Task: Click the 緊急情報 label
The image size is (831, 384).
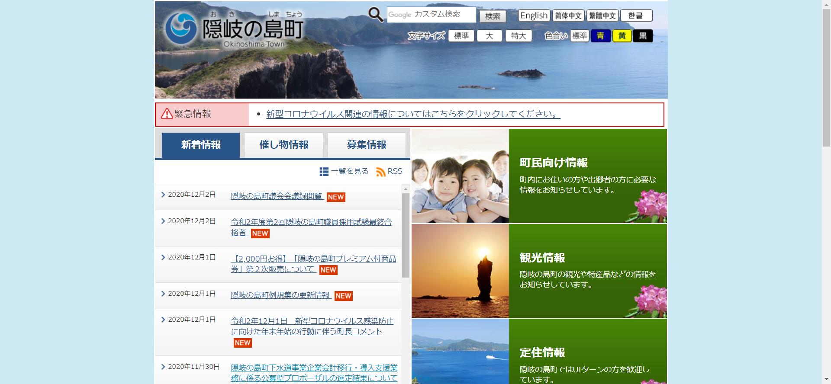Action: click(193, 114)
